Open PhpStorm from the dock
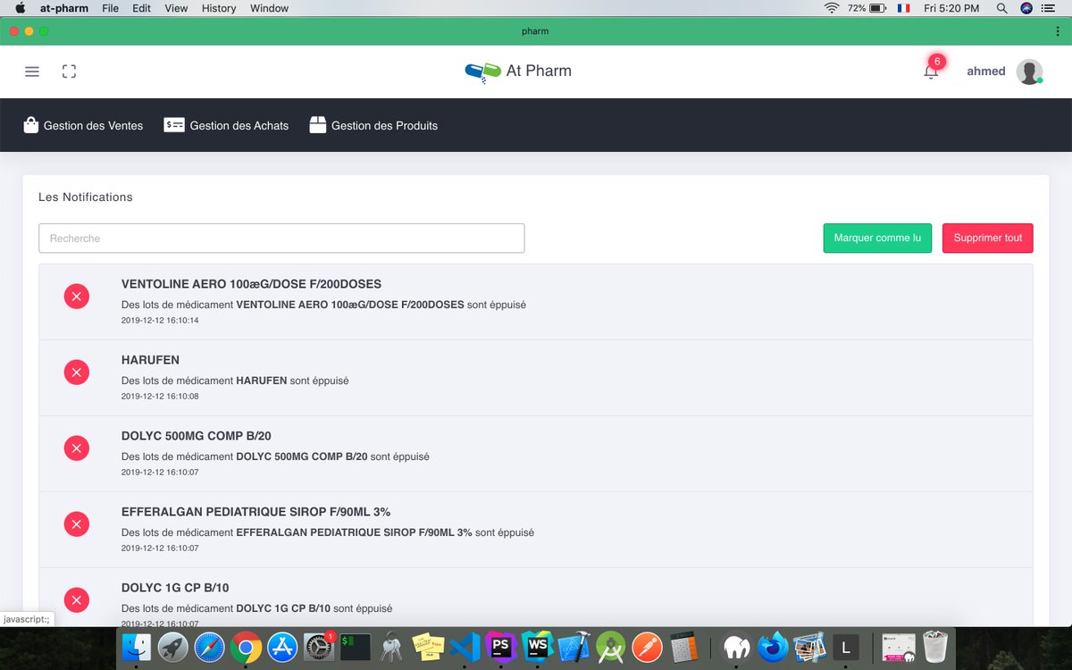 501,647
